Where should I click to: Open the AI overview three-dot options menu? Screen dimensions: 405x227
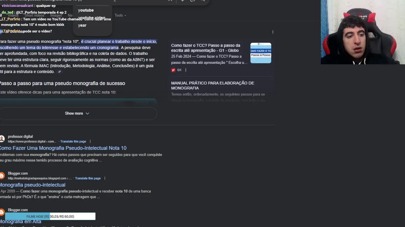273,32
